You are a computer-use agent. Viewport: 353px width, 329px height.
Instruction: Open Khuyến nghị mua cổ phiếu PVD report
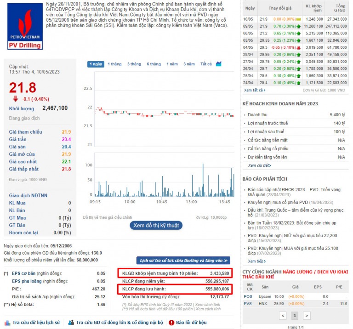[290, 203]
